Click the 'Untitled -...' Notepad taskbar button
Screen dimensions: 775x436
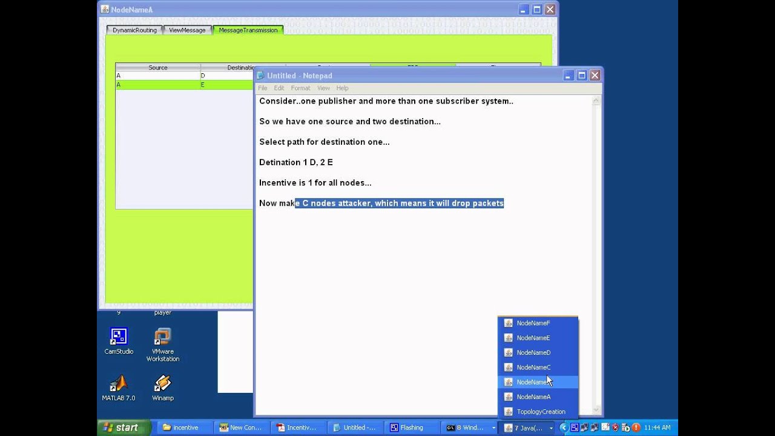click(357, 428)
